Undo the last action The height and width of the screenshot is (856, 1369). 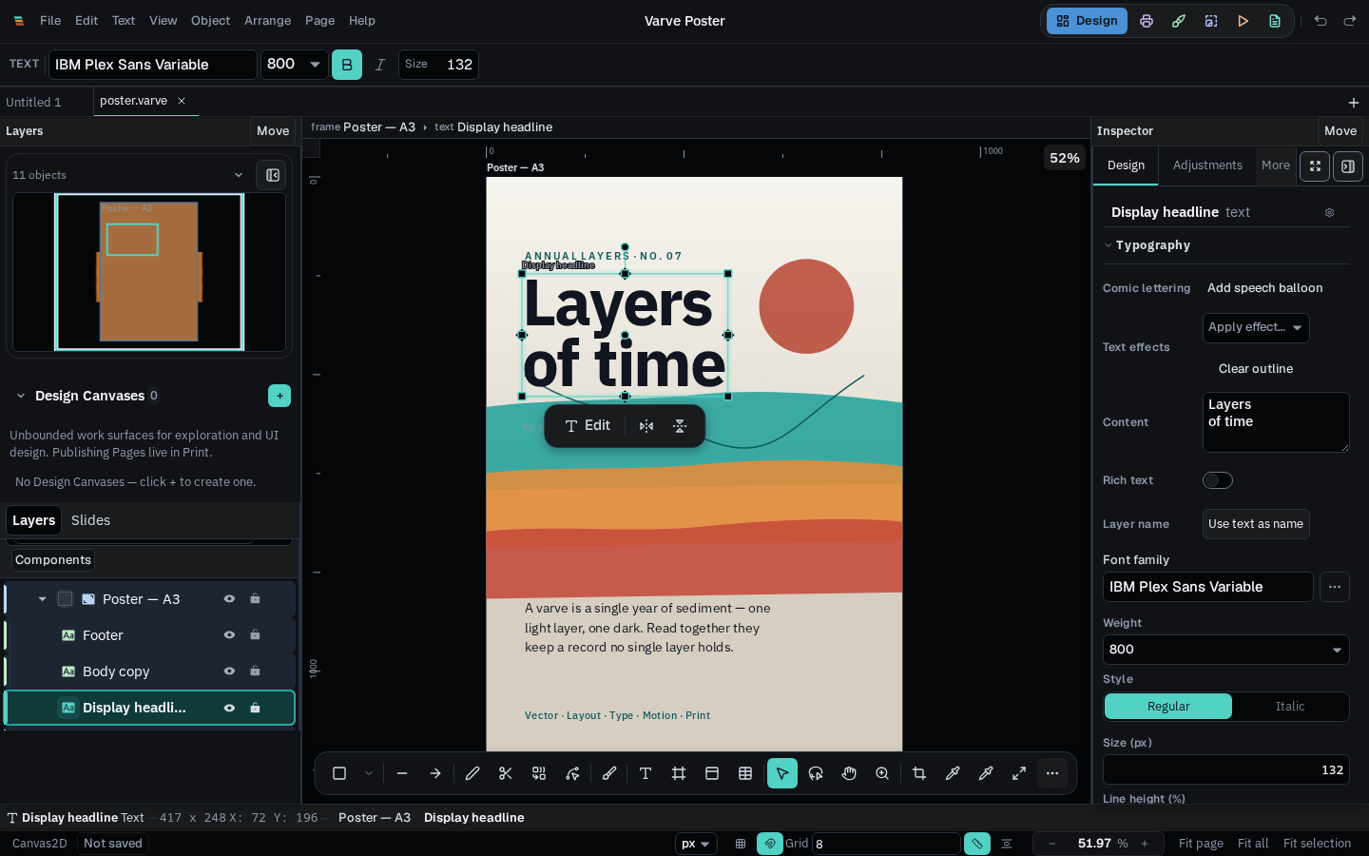click(1321, 21)
